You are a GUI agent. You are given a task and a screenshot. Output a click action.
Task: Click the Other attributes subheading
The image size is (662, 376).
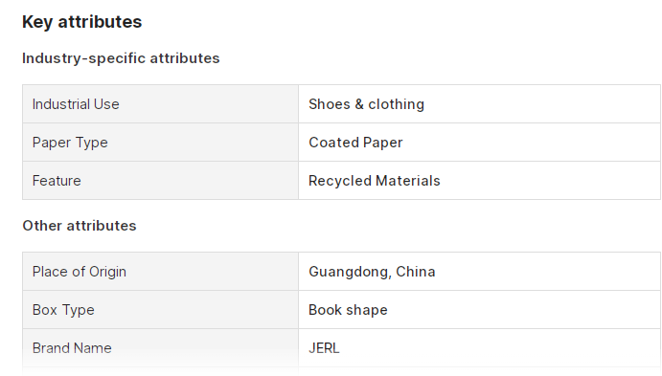point(80,226)
